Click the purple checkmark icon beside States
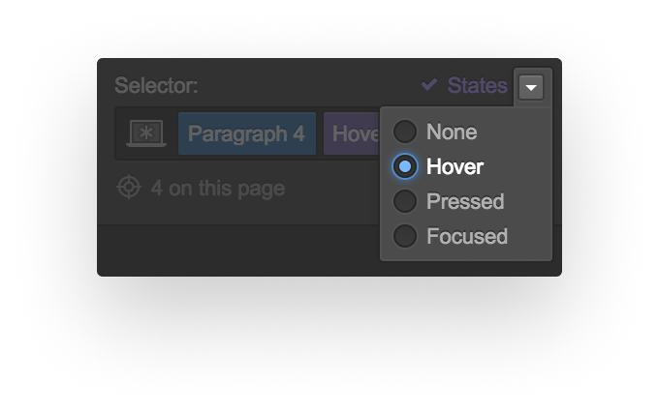Screen dimensions: 659x412 [429, 85]
